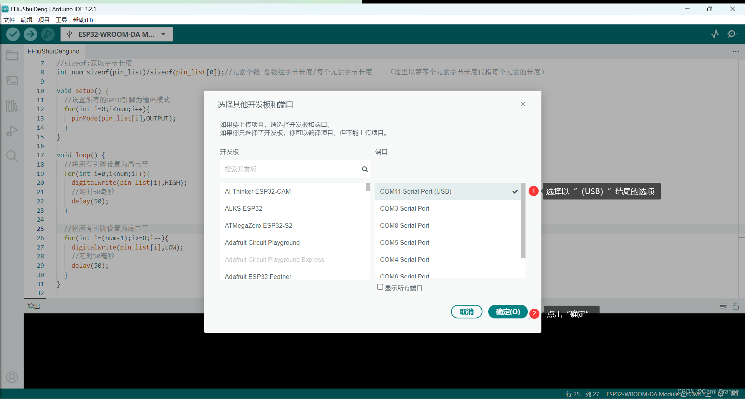Select COM3 Serial Port from port list
The width and height of the screenshot is (745, 399).
pos(404,208)
